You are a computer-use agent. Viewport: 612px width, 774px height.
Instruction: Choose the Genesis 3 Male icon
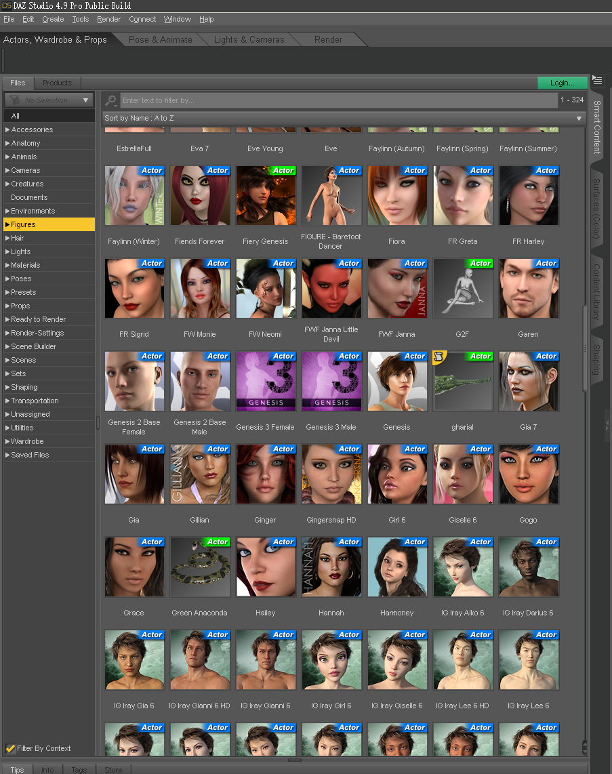(x=331, y=382)
